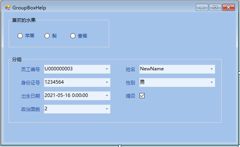Choose the 梨 radio option
The image size is (240, 147).
47,36
